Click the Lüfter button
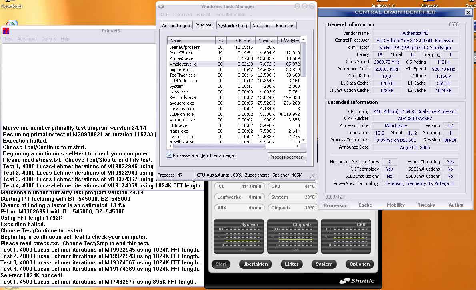 (292, 264)
